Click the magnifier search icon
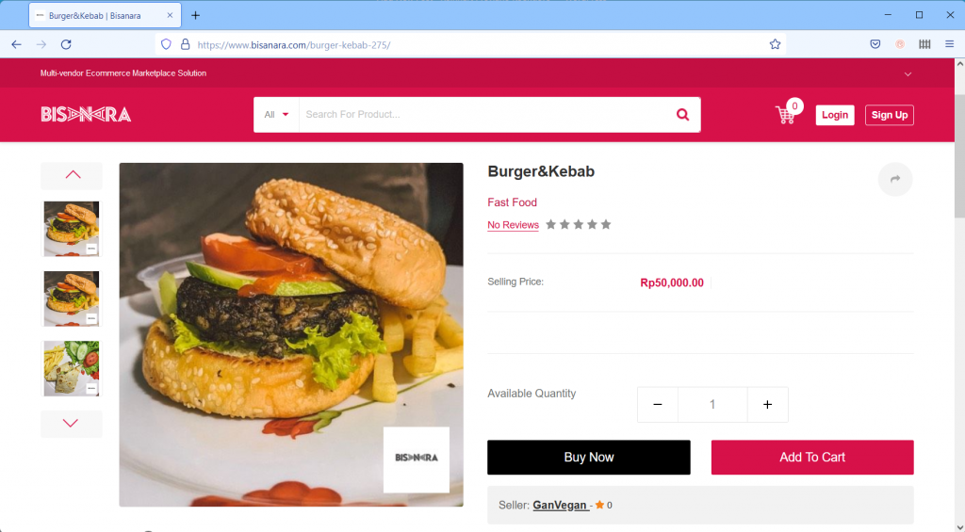 pyautogui.click(x=682, y=114)
